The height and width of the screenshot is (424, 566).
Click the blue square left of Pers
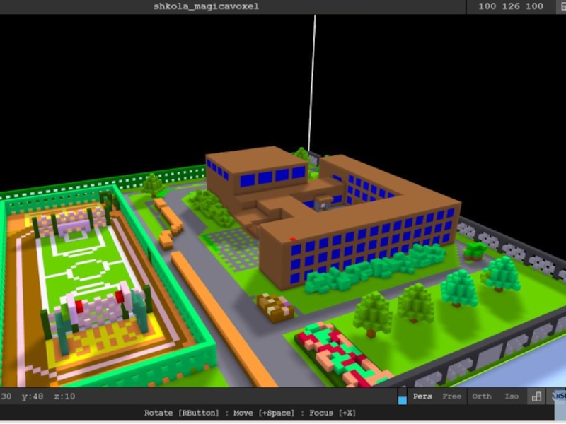[403, 400]
